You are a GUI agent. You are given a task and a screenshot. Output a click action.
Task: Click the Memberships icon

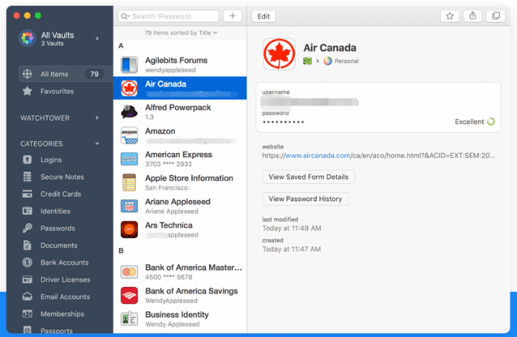pos(27,313)
